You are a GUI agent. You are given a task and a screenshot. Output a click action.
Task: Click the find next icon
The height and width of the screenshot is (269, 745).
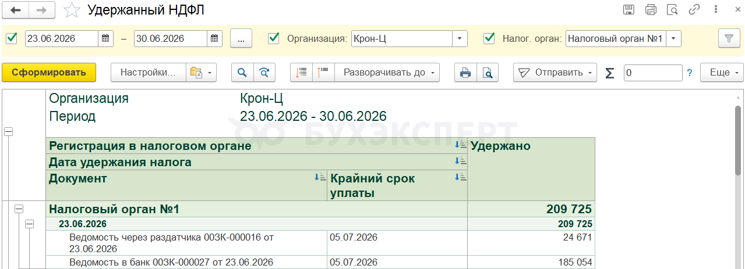[x=264, y=73]
